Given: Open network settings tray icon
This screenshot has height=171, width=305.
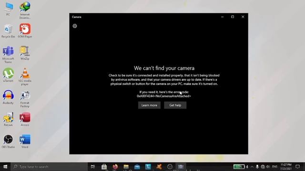Looking at the screenshot, I should pyautogui.click(x=263, y=167).
